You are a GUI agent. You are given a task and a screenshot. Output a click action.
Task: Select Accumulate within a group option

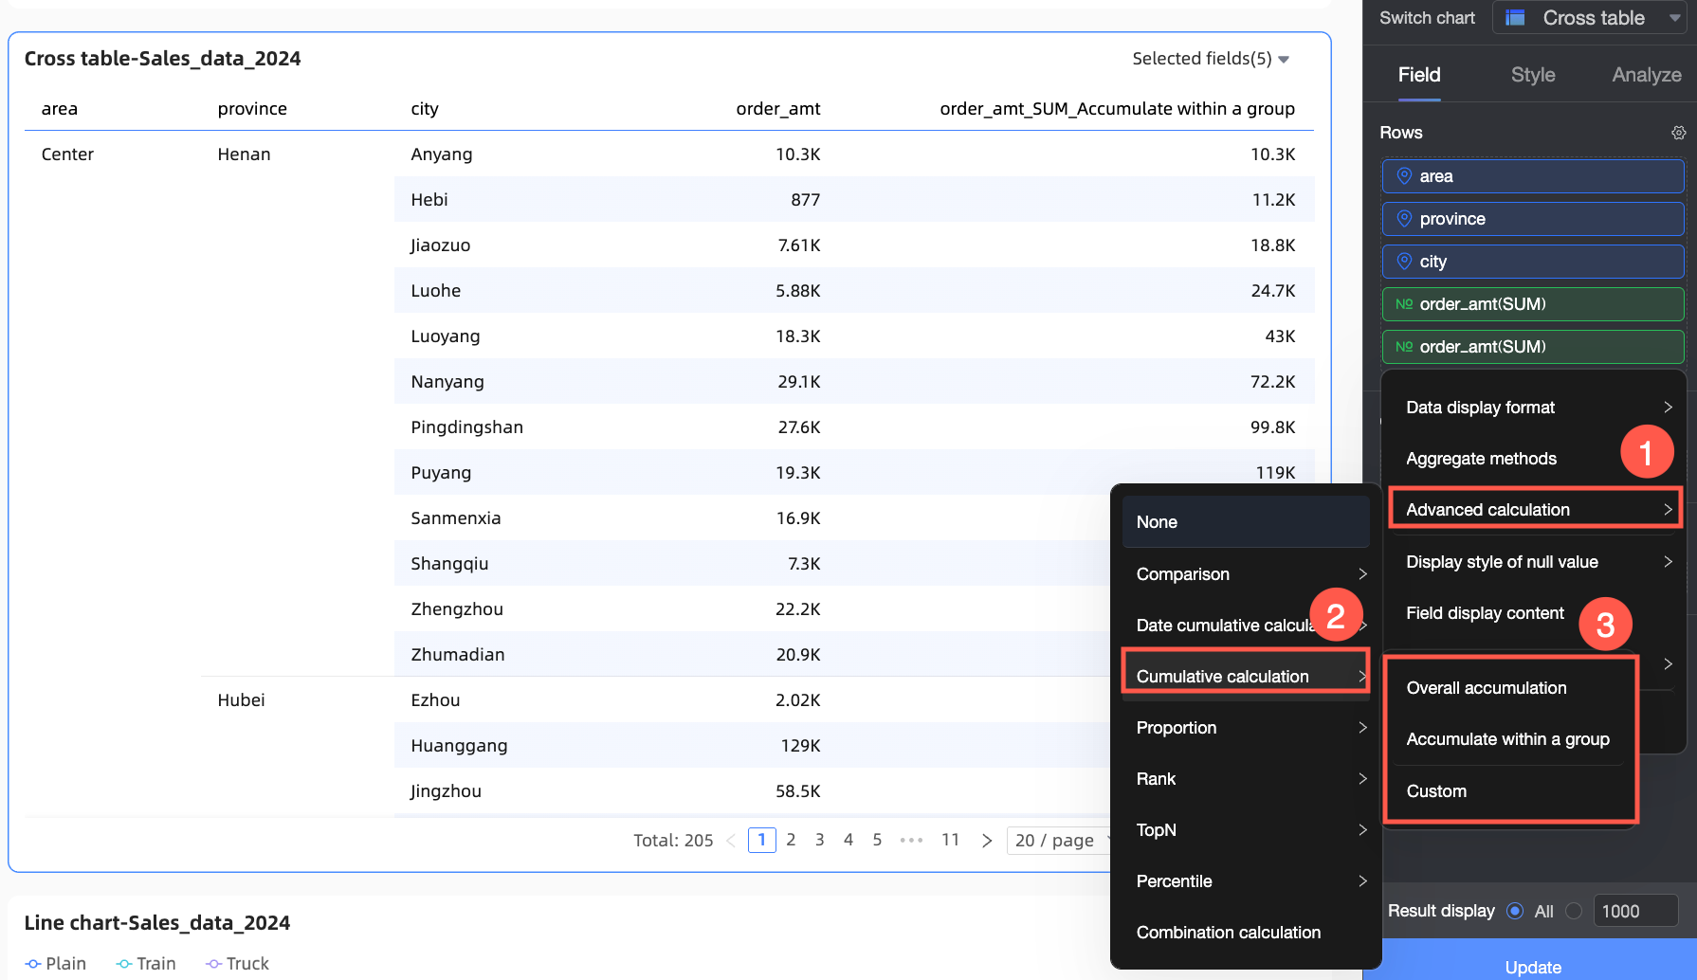pos(1510,739)
